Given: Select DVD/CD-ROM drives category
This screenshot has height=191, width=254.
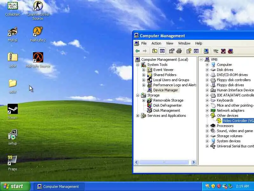Looking at the screenshot, I should coord(232,75).
